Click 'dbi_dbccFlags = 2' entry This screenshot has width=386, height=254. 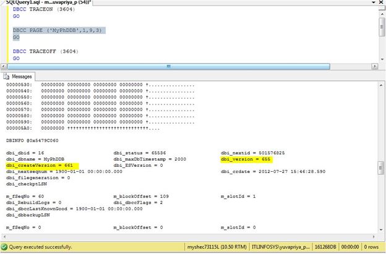pyautogui.click(x=138, y=203)
